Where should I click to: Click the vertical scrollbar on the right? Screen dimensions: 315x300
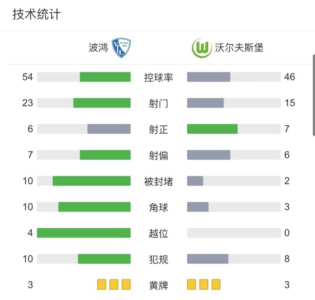(313, 95)
